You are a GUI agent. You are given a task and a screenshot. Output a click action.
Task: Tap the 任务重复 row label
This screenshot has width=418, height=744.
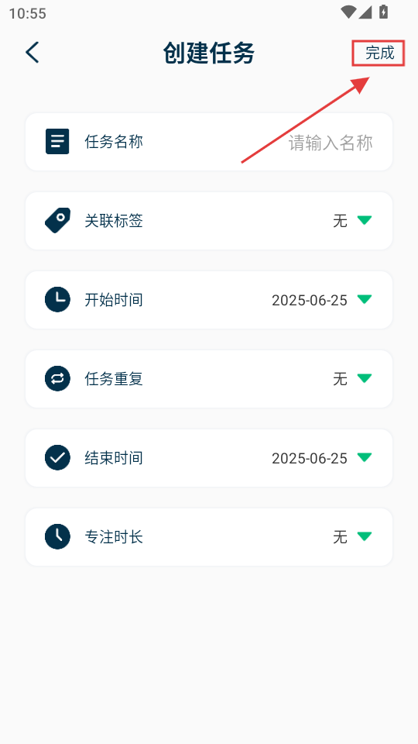(x=114, y=379)
